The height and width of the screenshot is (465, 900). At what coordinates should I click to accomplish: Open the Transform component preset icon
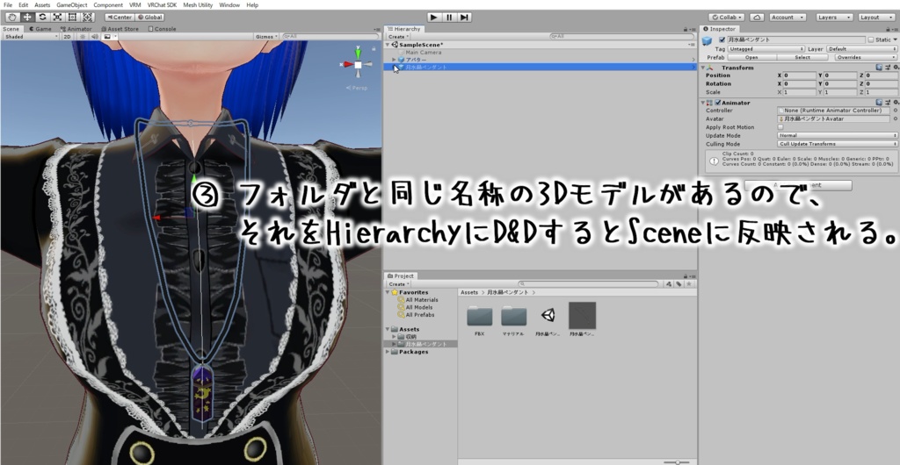point(887,68)
